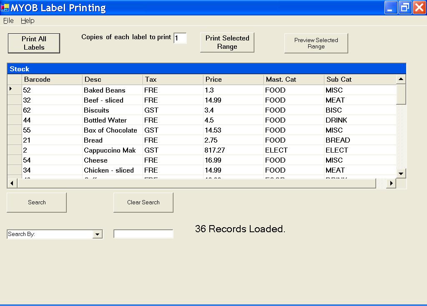The image size is (427, 306).
Task: Click the BISC sub category cell
Action: (360, 110)
